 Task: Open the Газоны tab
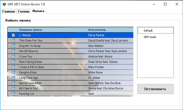click(x=24, y=11)
